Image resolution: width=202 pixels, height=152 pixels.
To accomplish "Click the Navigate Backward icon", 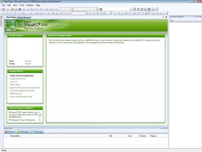I will (47, 9).
